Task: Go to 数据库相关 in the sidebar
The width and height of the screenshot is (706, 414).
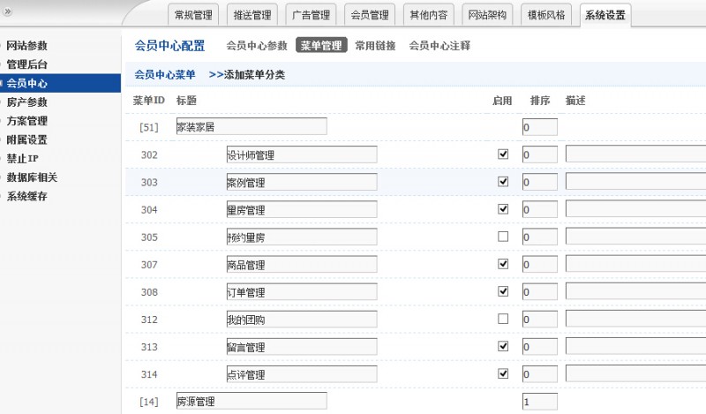Action: (x=32, y=177)
